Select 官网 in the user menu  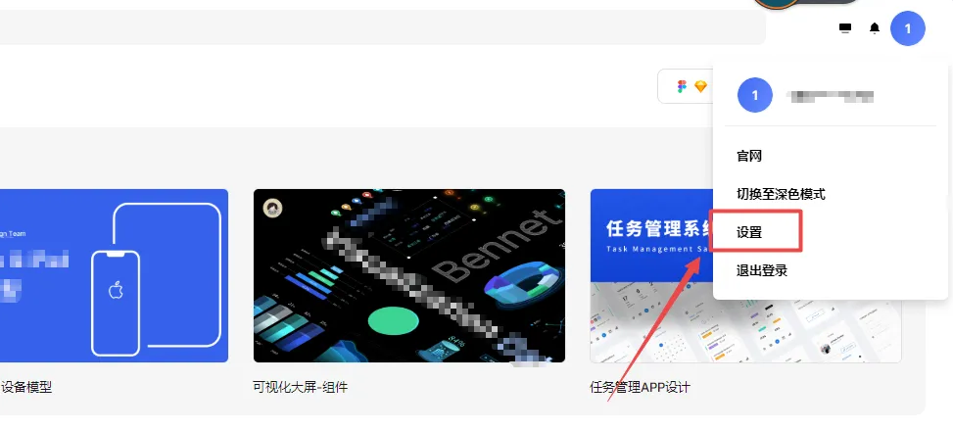(749, 156)
